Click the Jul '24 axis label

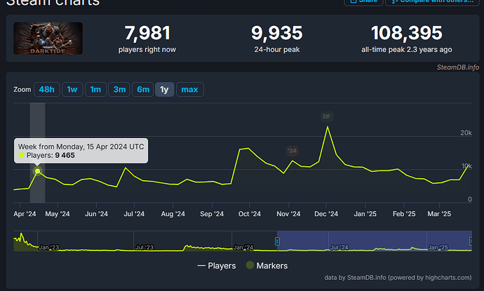pos(134,214)
